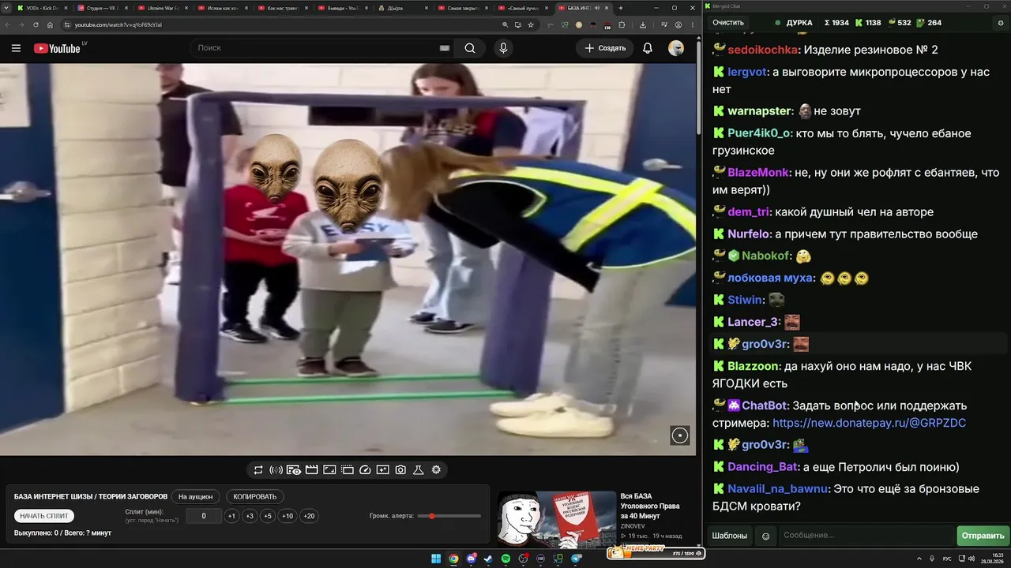The width and height of the screenshot is (1011, 568).
Task: Click the КОПИРОВАТЬ button
Action: 255,497
